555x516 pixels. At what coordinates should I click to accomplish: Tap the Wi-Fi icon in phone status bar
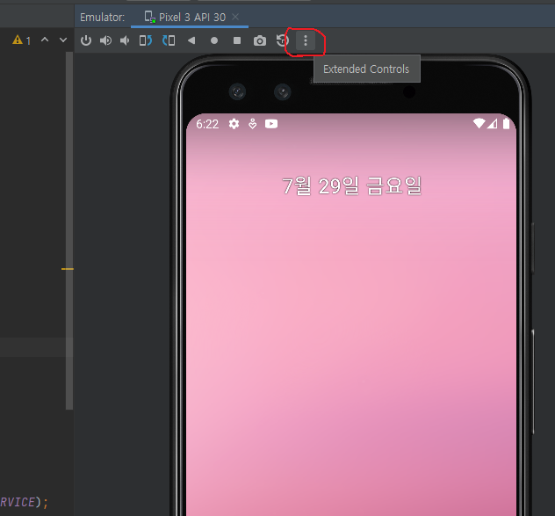(479, 123)
